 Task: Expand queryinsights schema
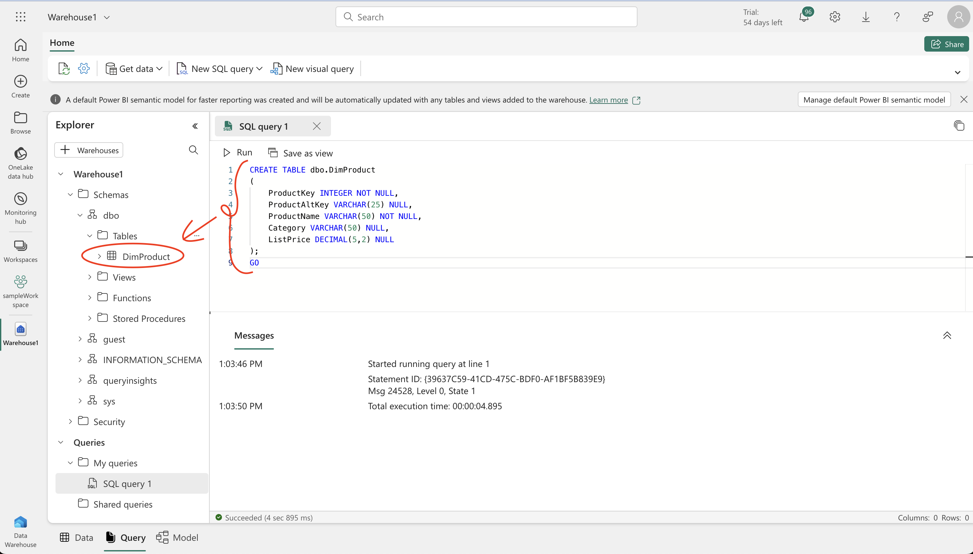(80, 380)
